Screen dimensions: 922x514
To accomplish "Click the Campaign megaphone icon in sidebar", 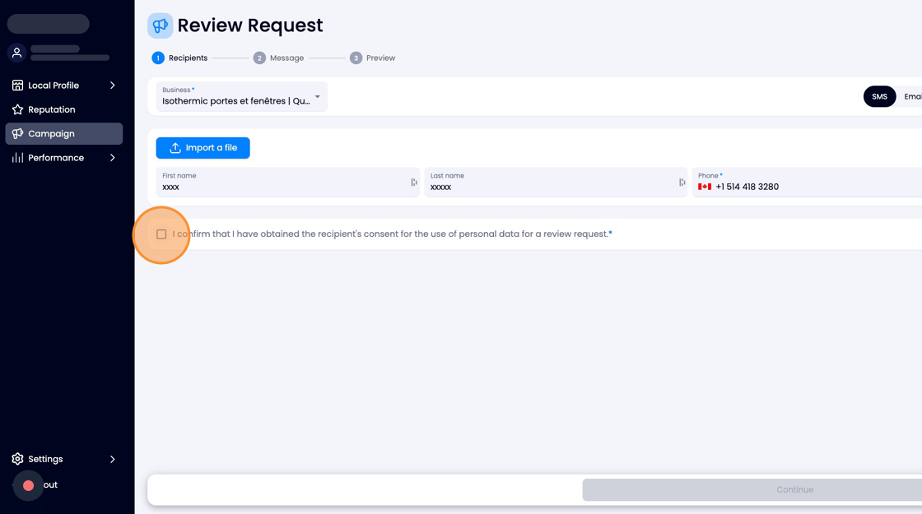I will click(17, 133).
